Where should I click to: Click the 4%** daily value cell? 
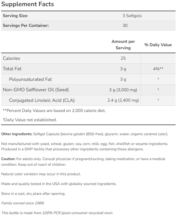[158, 69]
